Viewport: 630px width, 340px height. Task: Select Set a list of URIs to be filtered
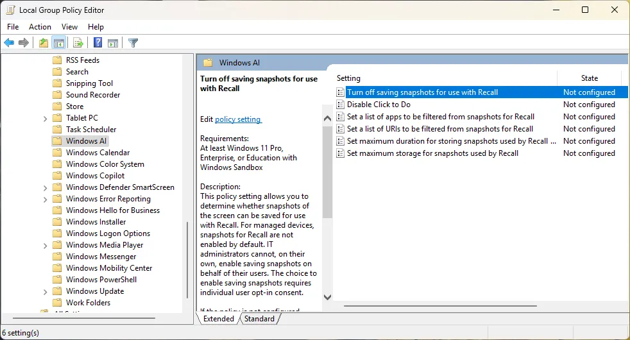(440, 129)
